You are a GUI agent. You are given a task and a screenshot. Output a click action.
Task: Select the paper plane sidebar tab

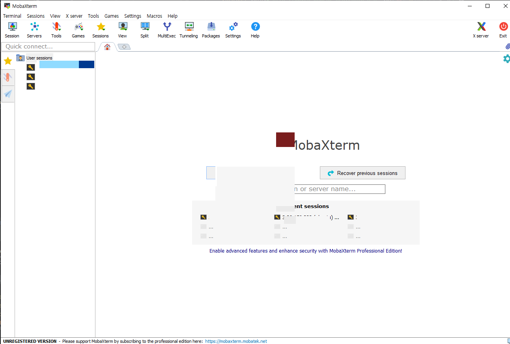point(7,94)
